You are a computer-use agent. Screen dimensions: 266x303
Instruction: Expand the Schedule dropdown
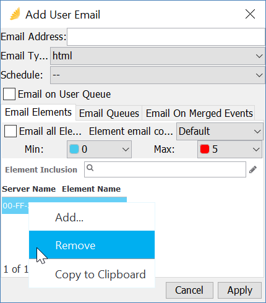(x=158, y=75)
